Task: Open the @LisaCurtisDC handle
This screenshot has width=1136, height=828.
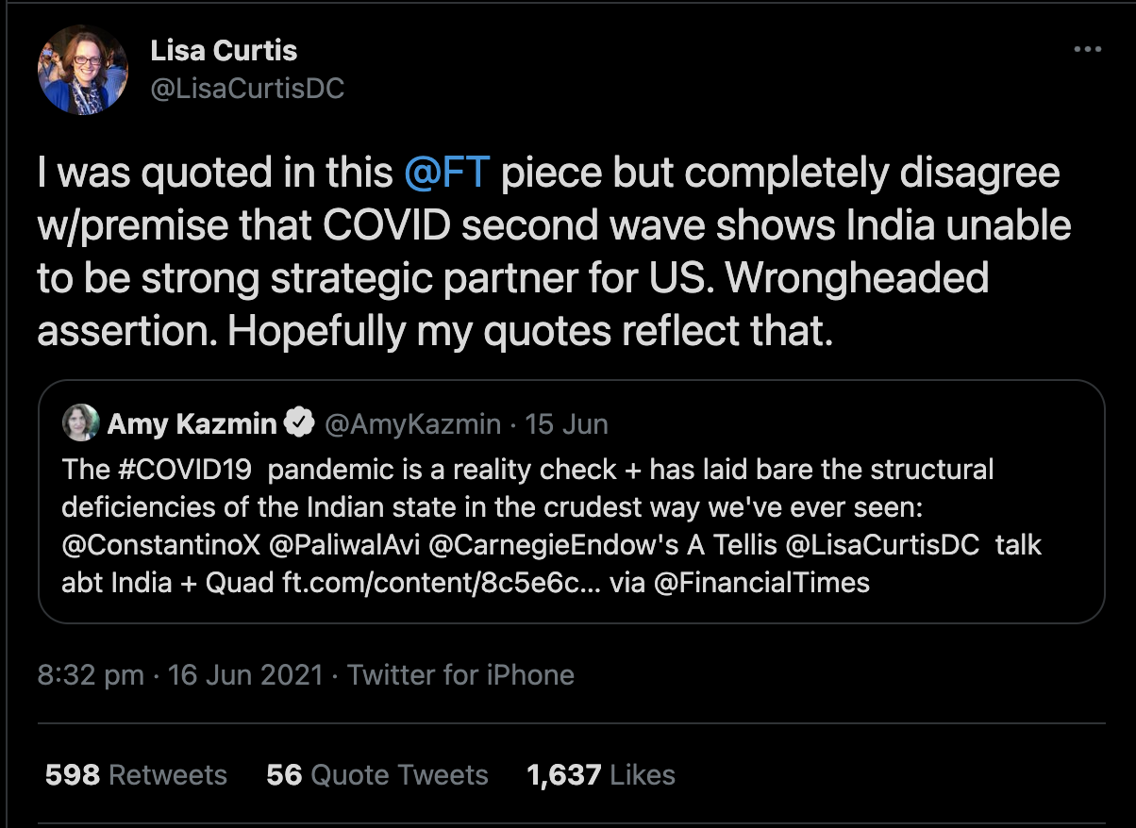Action: pos(247,89)
